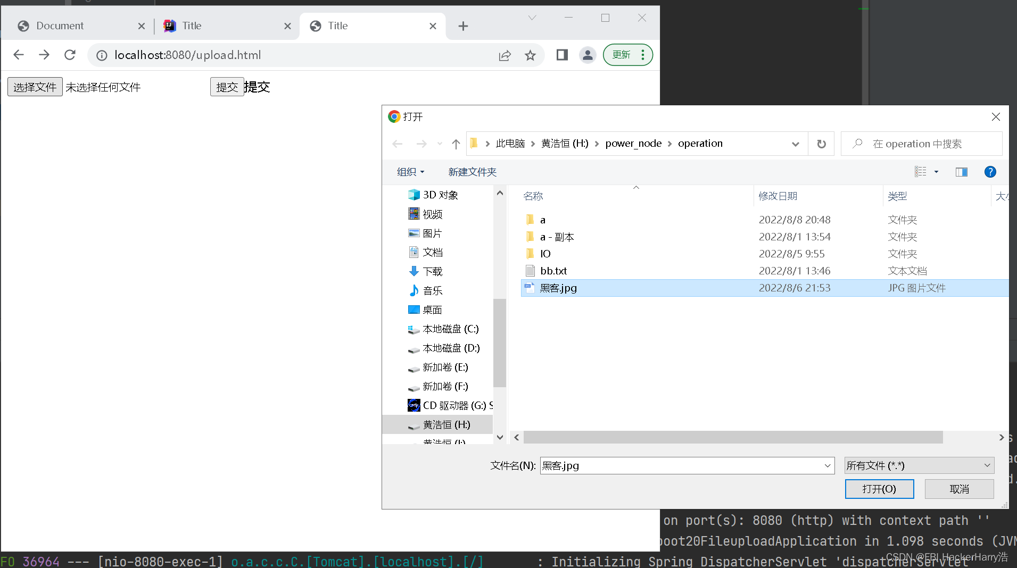This screenshot has width=1017, height=568.
Task: Click the site information icon in address bar
Action: [x=102, y=55]
